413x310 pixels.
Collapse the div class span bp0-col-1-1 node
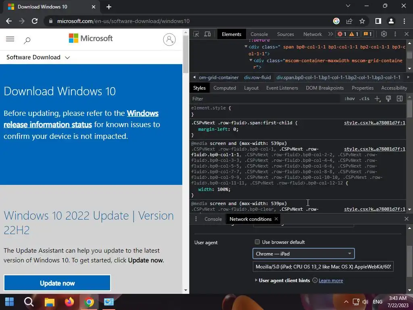pyautogui.click(x=246, y=47)
